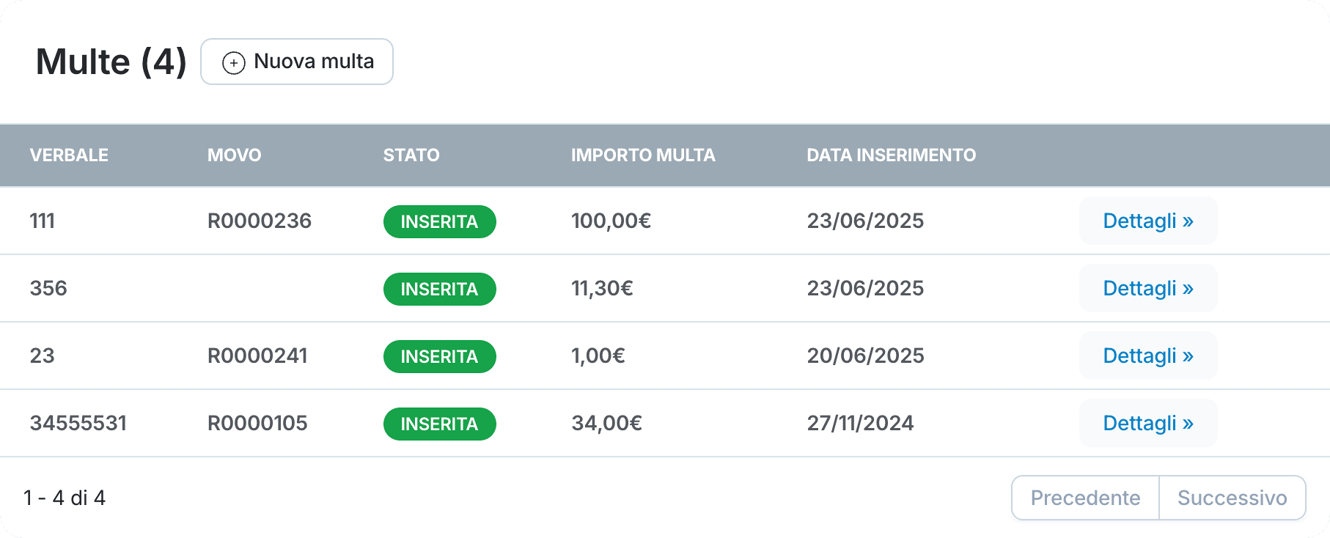Click INSERITA badge for verbale 34555531
Screen dimensions: 1330x538
[x=439, y=424]
